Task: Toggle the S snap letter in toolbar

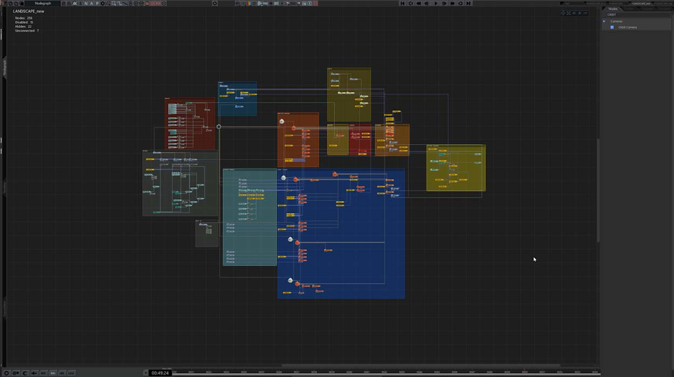Action: [x=80, y=3]
